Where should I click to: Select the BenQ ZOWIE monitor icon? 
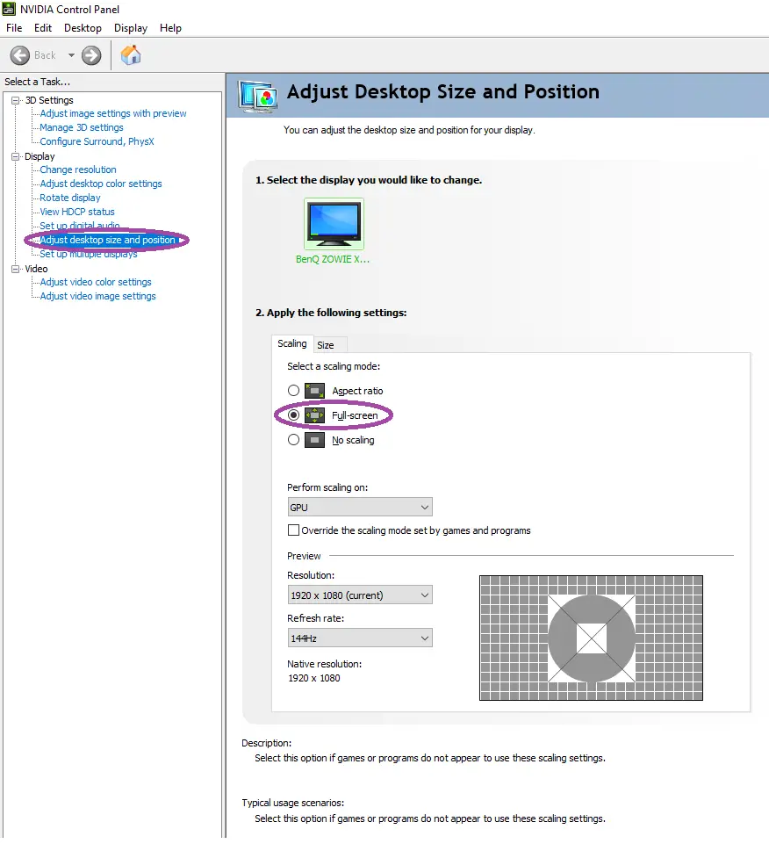pyautogui.click(x=334, y=224)
